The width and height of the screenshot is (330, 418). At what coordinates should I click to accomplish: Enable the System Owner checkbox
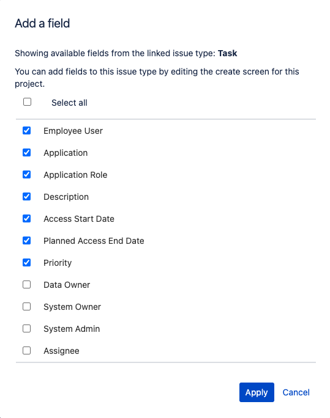pos(27,307)
